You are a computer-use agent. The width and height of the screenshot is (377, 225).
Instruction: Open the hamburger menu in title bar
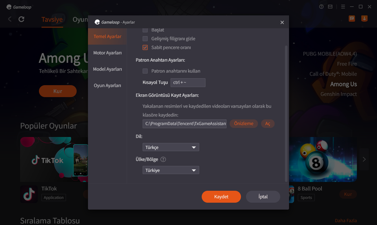point(343,7)
